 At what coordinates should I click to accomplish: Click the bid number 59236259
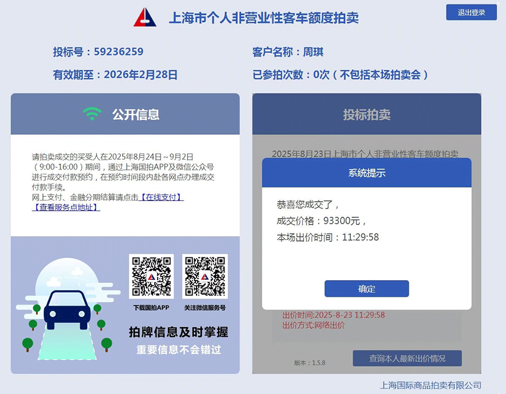[x=118, y=52]
